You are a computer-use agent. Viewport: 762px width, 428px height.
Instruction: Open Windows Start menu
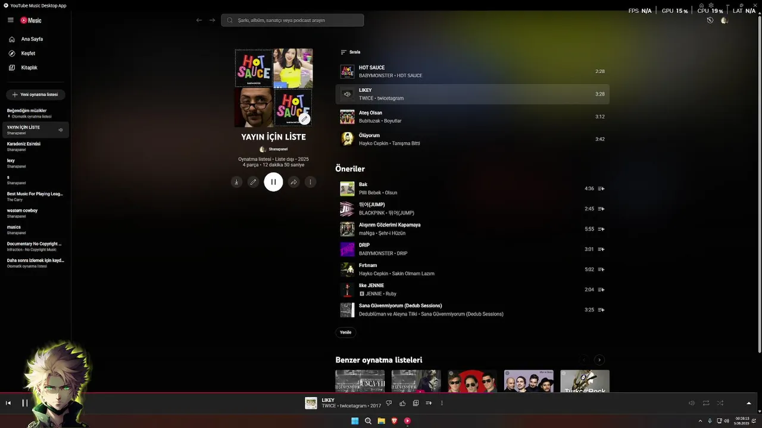tap(355, 421)
